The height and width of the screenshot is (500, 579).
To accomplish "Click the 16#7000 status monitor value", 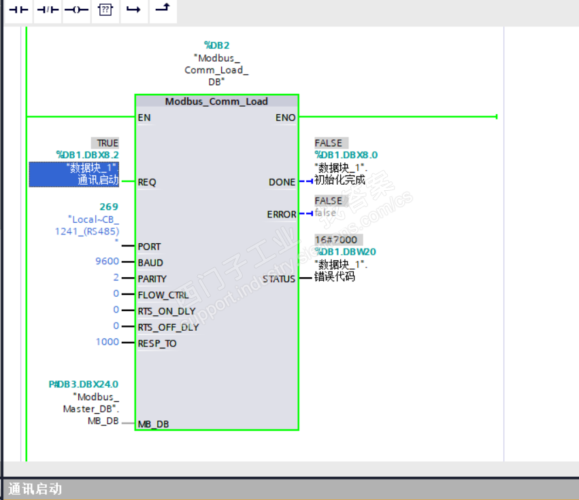I will [338, 240].
